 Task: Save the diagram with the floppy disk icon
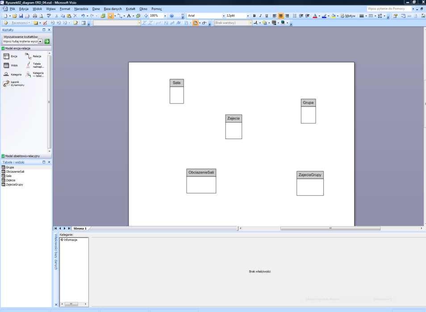click(21, 16)
